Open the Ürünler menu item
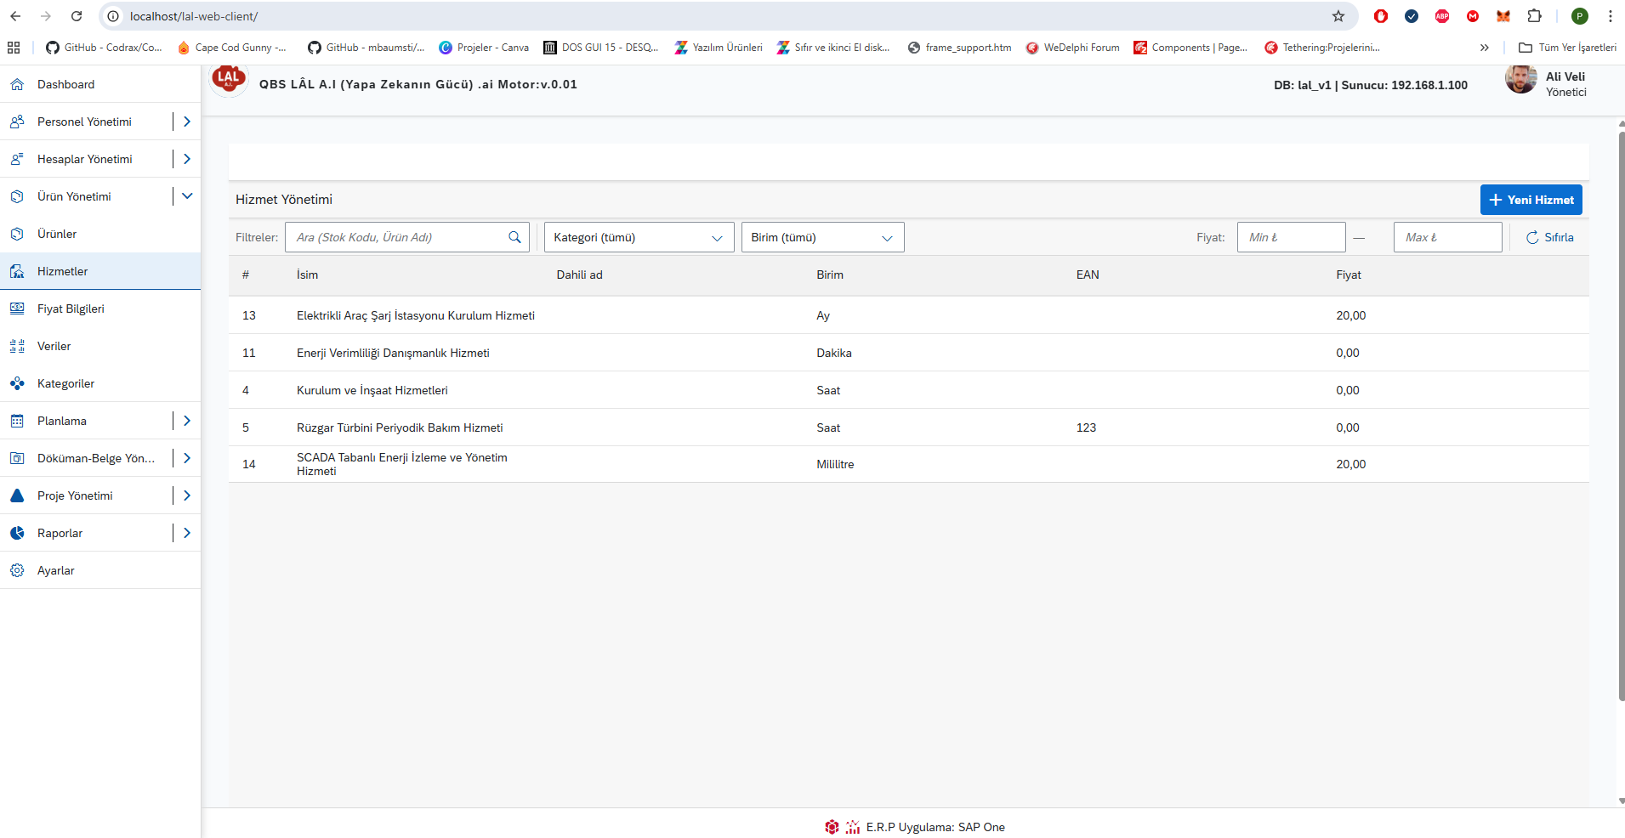Screen dimensions: 1625x838 pos(57,234)
